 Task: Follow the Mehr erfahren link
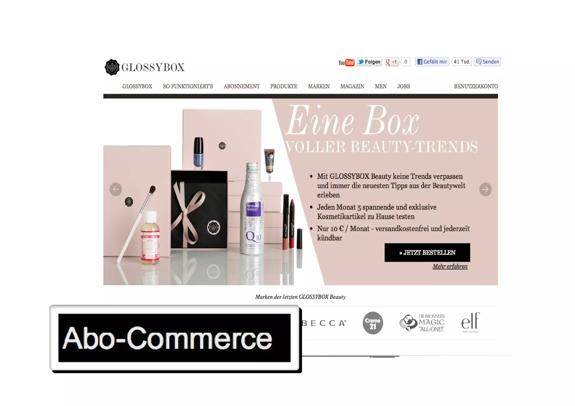click(x=450, y=267)
